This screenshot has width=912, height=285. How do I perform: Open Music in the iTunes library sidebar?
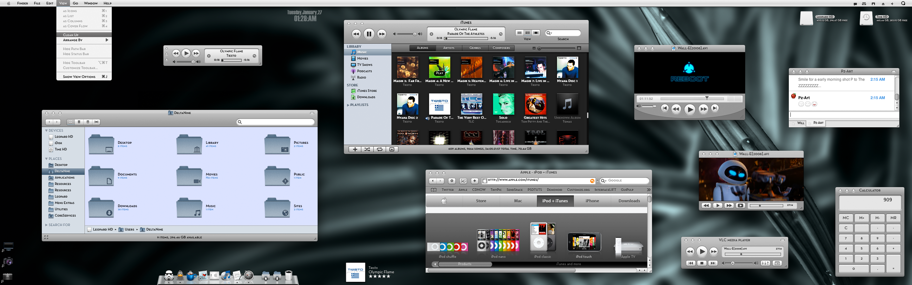(367, 52)
